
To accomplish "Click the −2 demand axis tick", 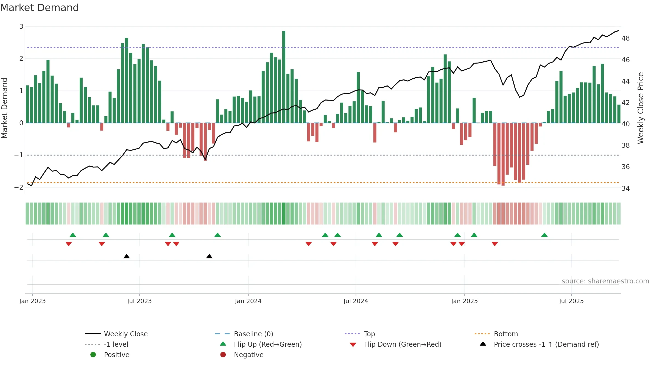I will (x=19, y=187).
